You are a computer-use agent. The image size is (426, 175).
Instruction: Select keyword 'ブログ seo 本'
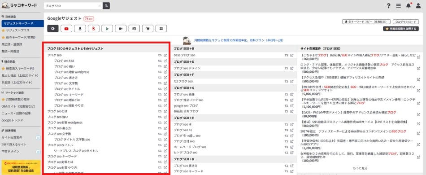click(183, 124)
